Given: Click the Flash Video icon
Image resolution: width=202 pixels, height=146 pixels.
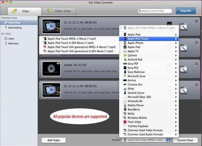Looking at the screenshot, I should [x=125, y=122].
